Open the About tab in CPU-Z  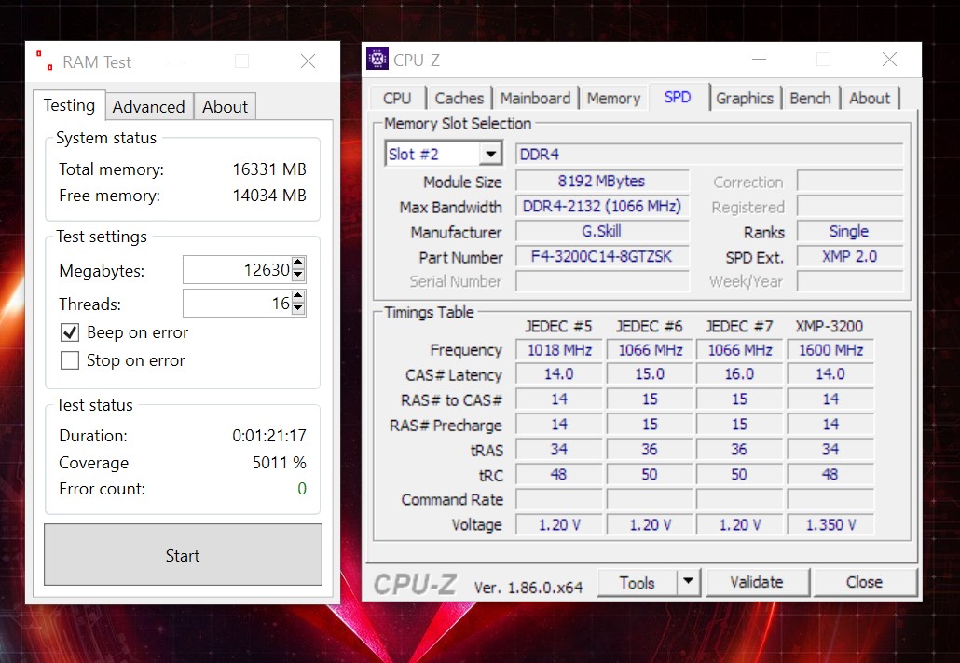pyautogui.click(x=870, y=98)
